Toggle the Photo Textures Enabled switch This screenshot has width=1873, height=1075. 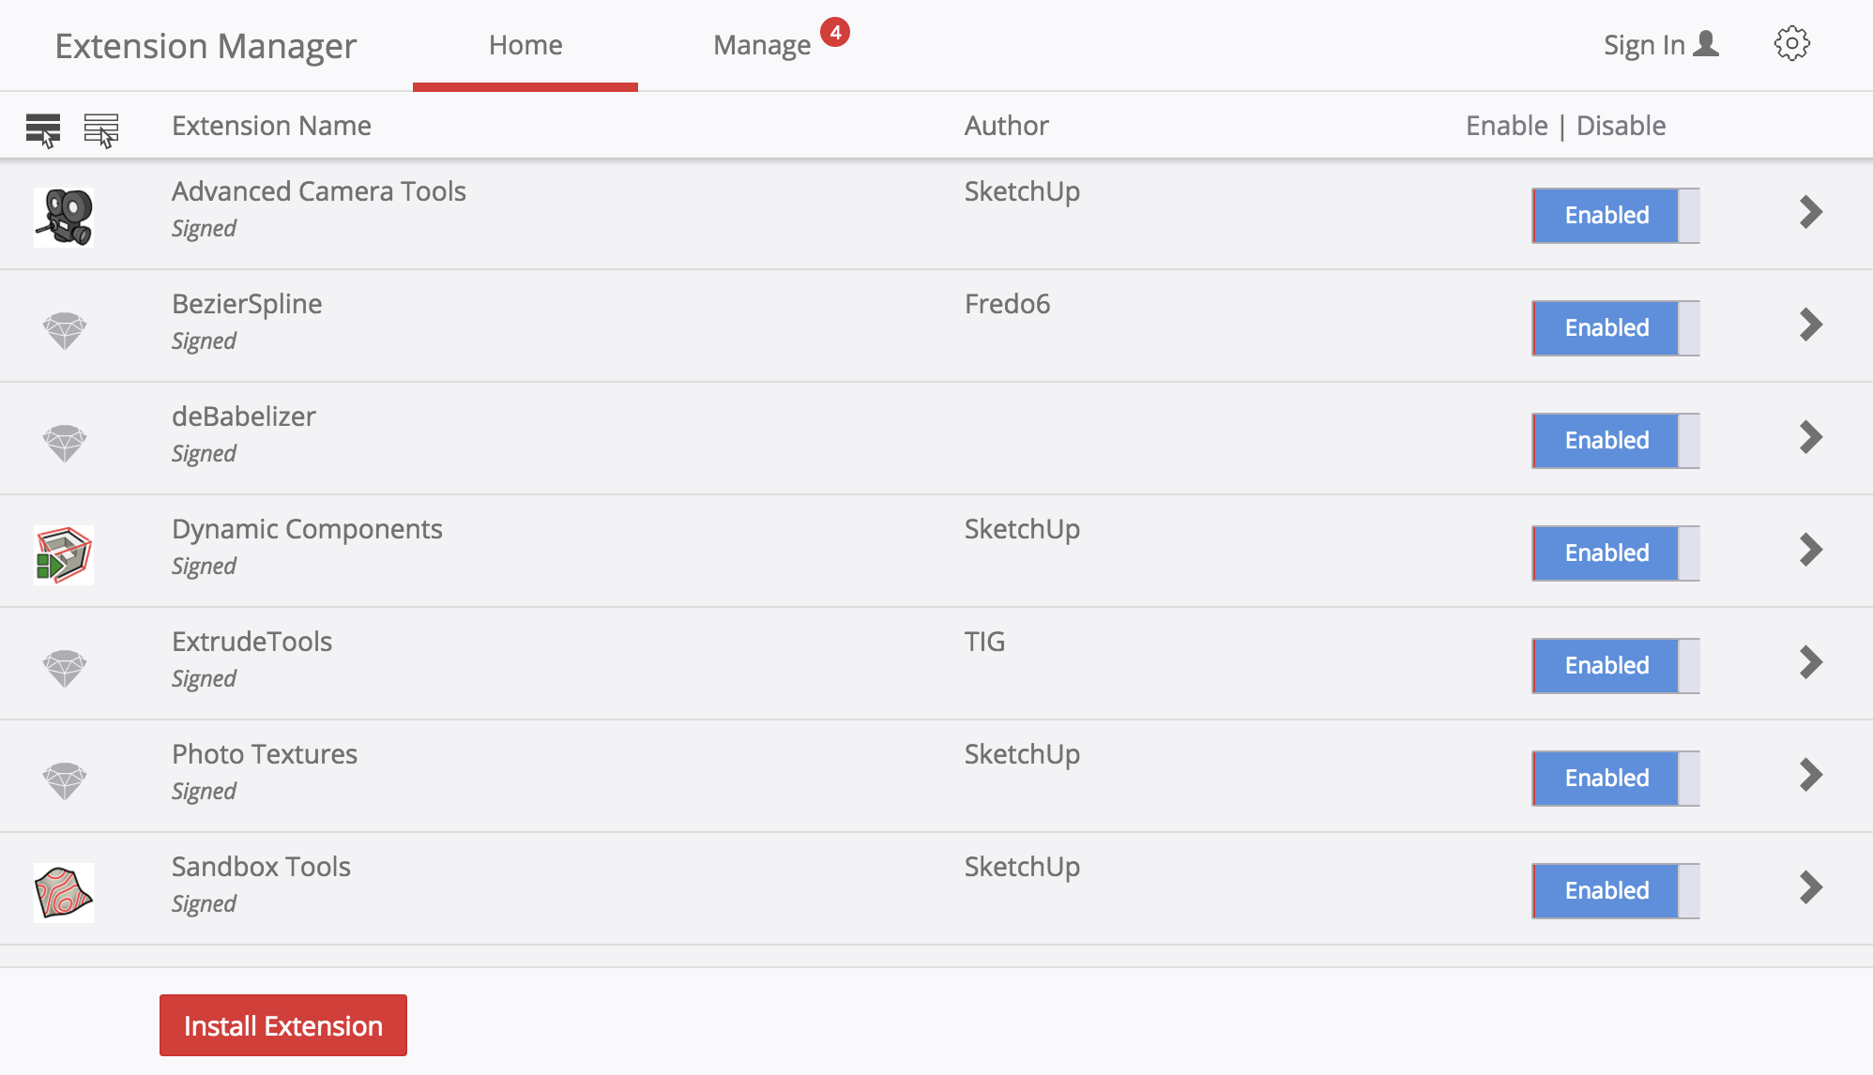pos(1615,779)
